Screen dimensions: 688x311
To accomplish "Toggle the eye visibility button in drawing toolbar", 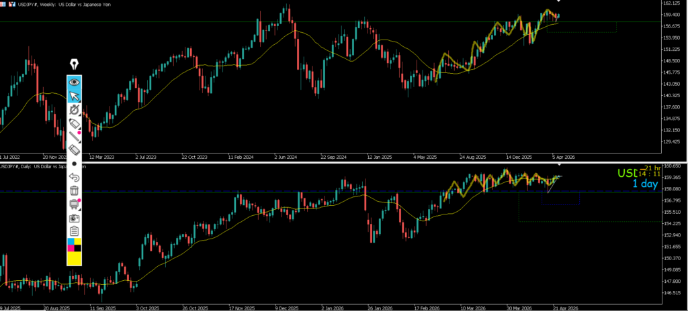I will coord(74,82).
